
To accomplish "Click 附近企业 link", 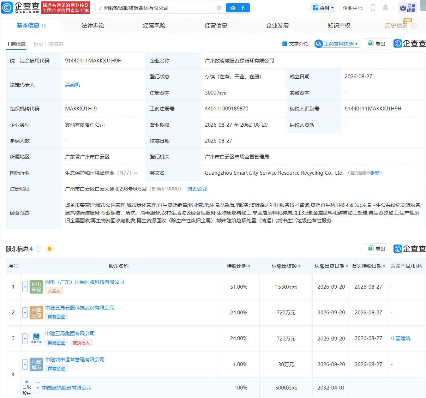I will (x=197, y=189).
